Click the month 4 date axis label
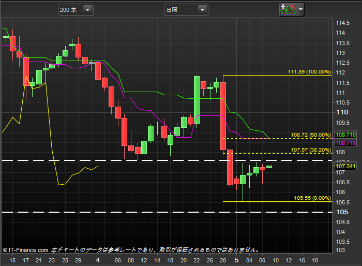 (98, 260)
